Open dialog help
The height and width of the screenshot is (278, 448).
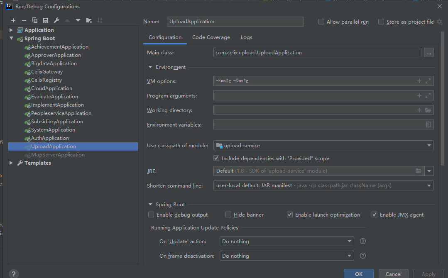coord(14,274)
